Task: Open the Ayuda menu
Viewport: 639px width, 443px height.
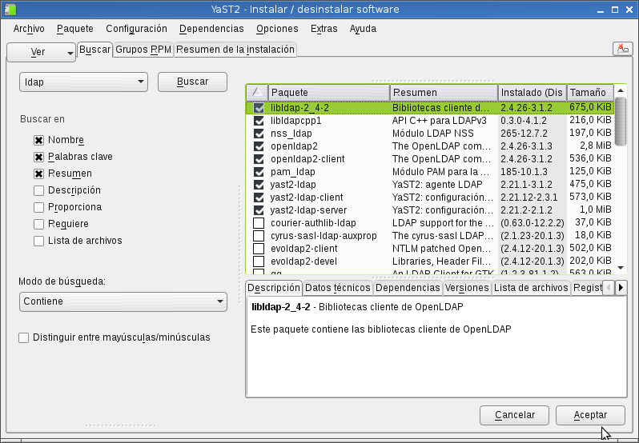Action: pos(363,29)
